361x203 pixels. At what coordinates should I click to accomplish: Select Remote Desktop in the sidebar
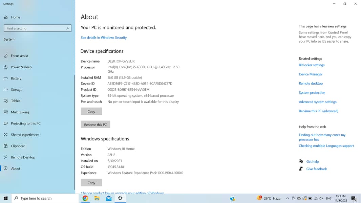pos(23,157)
